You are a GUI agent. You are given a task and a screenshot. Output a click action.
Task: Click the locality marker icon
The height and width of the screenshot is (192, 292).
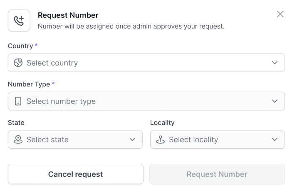coord(160,139)
